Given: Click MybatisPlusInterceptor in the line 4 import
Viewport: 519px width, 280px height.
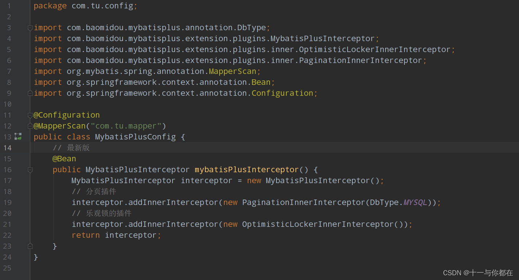Looking at the screenshot, I should 322,39.
